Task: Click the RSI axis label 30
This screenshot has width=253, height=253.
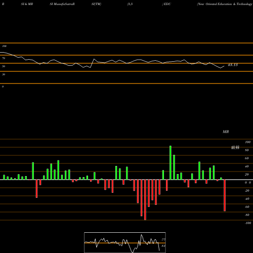Action: [x=4, y=74]
